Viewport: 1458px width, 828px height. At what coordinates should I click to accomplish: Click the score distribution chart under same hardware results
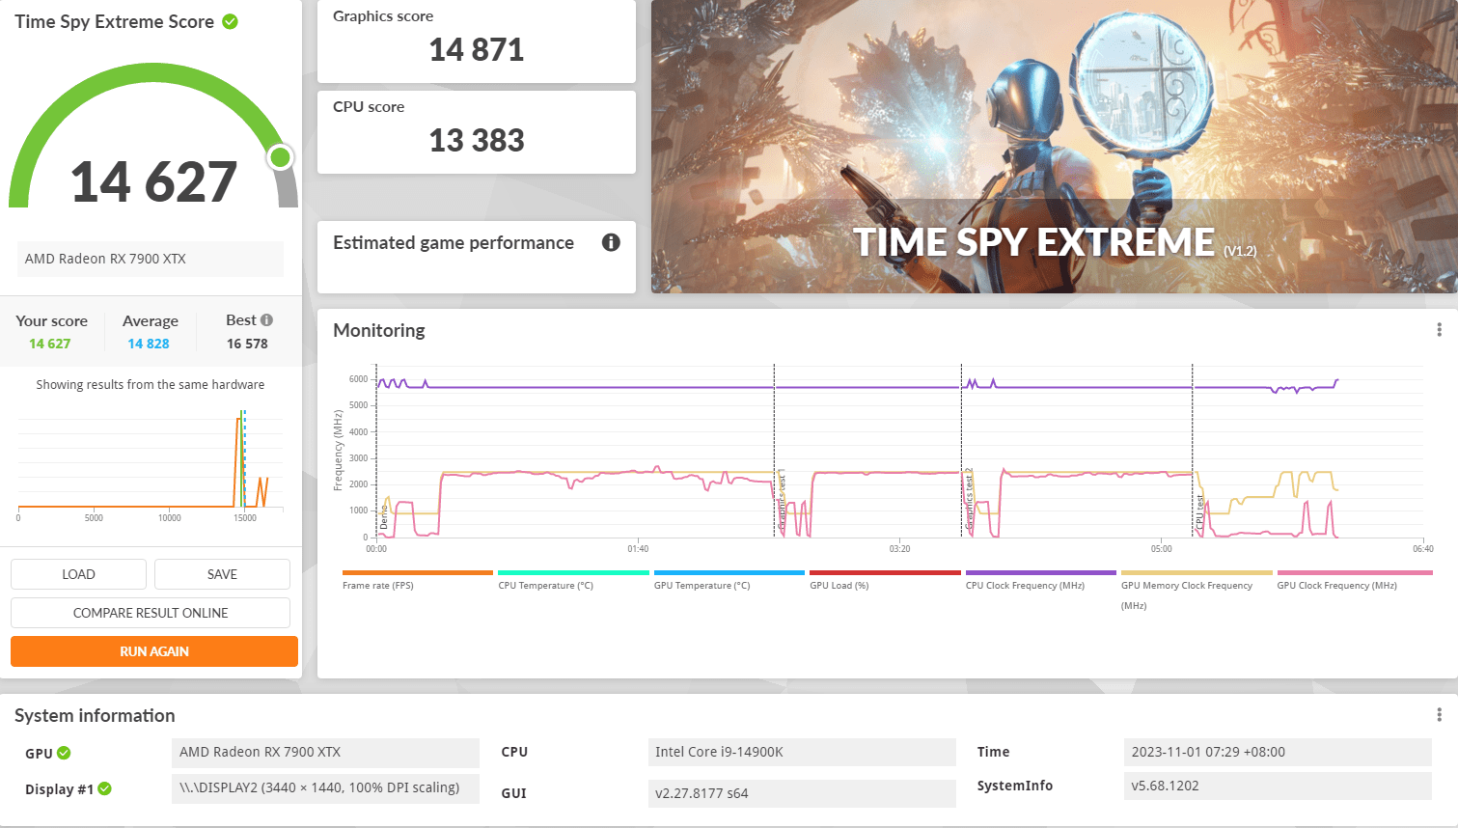[151, 463]
